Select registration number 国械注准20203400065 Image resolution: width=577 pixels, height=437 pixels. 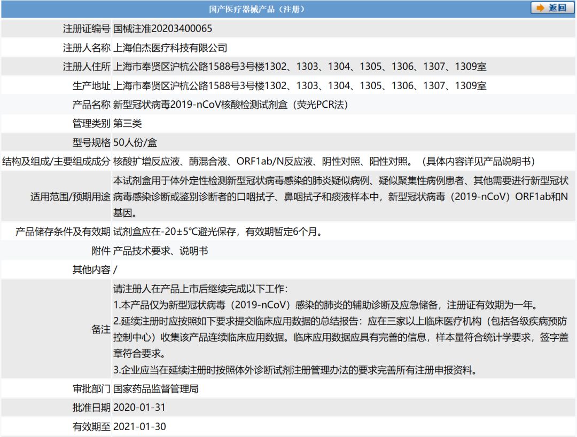pos(162,29)
